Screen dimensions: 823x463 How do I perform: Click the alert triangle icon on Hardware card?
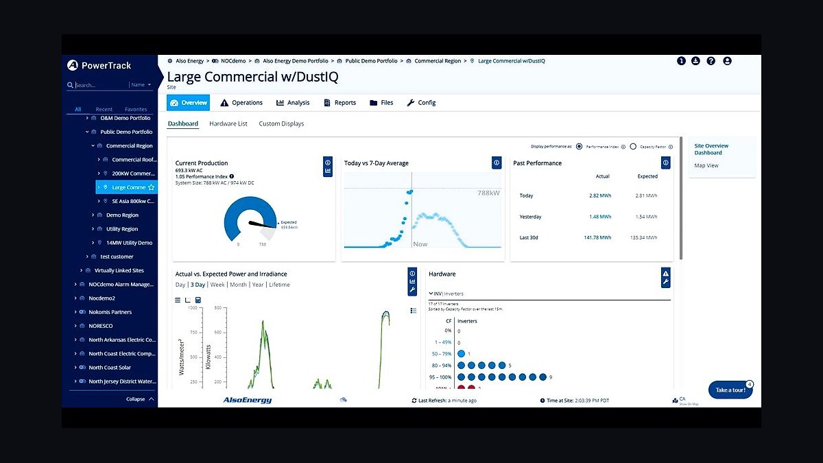pyautogui.click(x=665, y=273)
